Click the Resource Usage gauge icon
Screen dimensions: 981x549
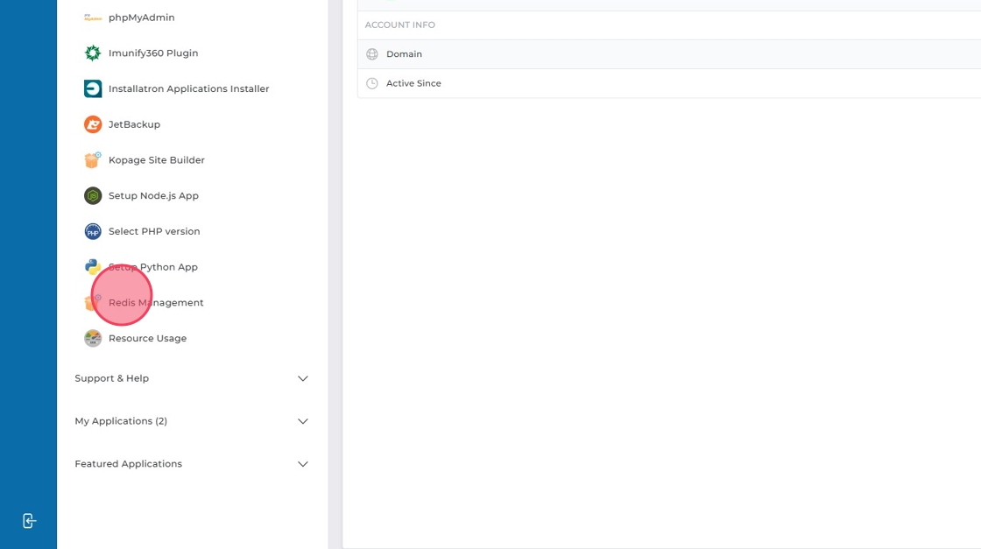[93, 338]
